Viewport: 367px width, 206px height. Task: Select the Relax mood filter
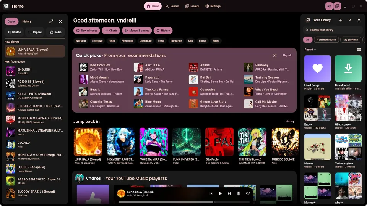pyautogui.click(x=112, y=41)
